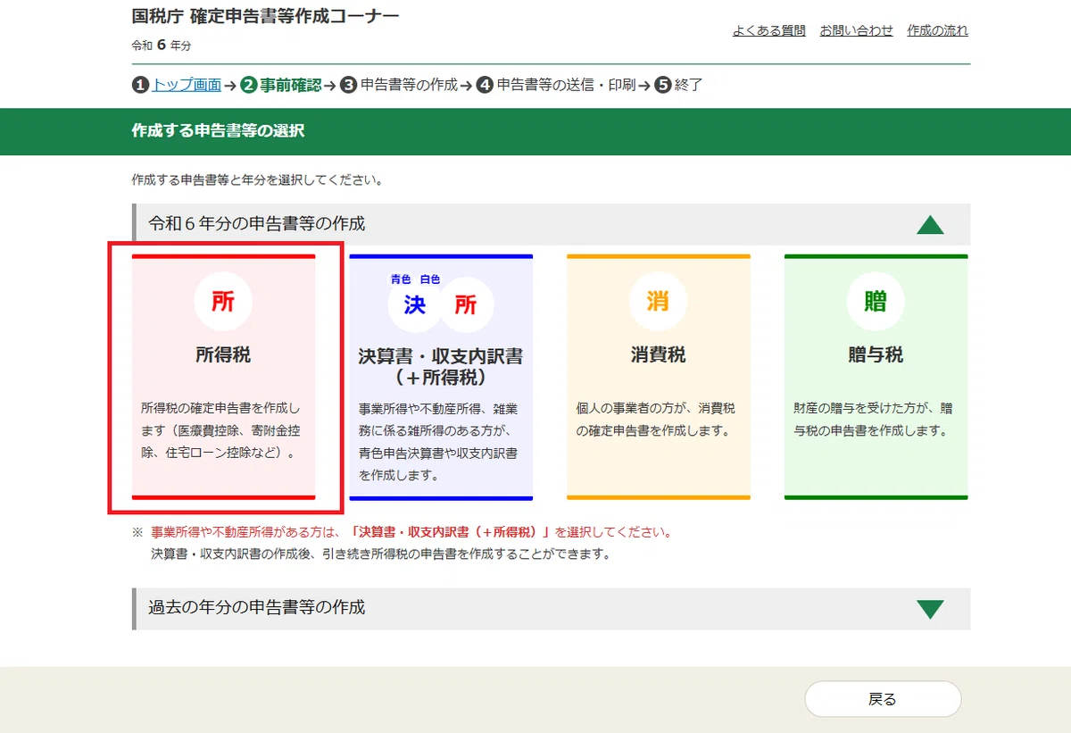The height and width of the screenshot is (733, 1071).
Task: Click step 2 事前確認 in breadcrumb
Action: point(280,85)
